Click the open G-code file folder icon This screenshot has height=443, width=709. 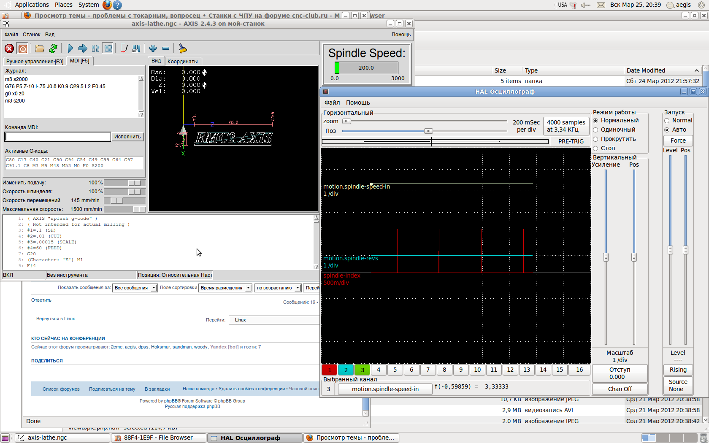tap(40, 49)
